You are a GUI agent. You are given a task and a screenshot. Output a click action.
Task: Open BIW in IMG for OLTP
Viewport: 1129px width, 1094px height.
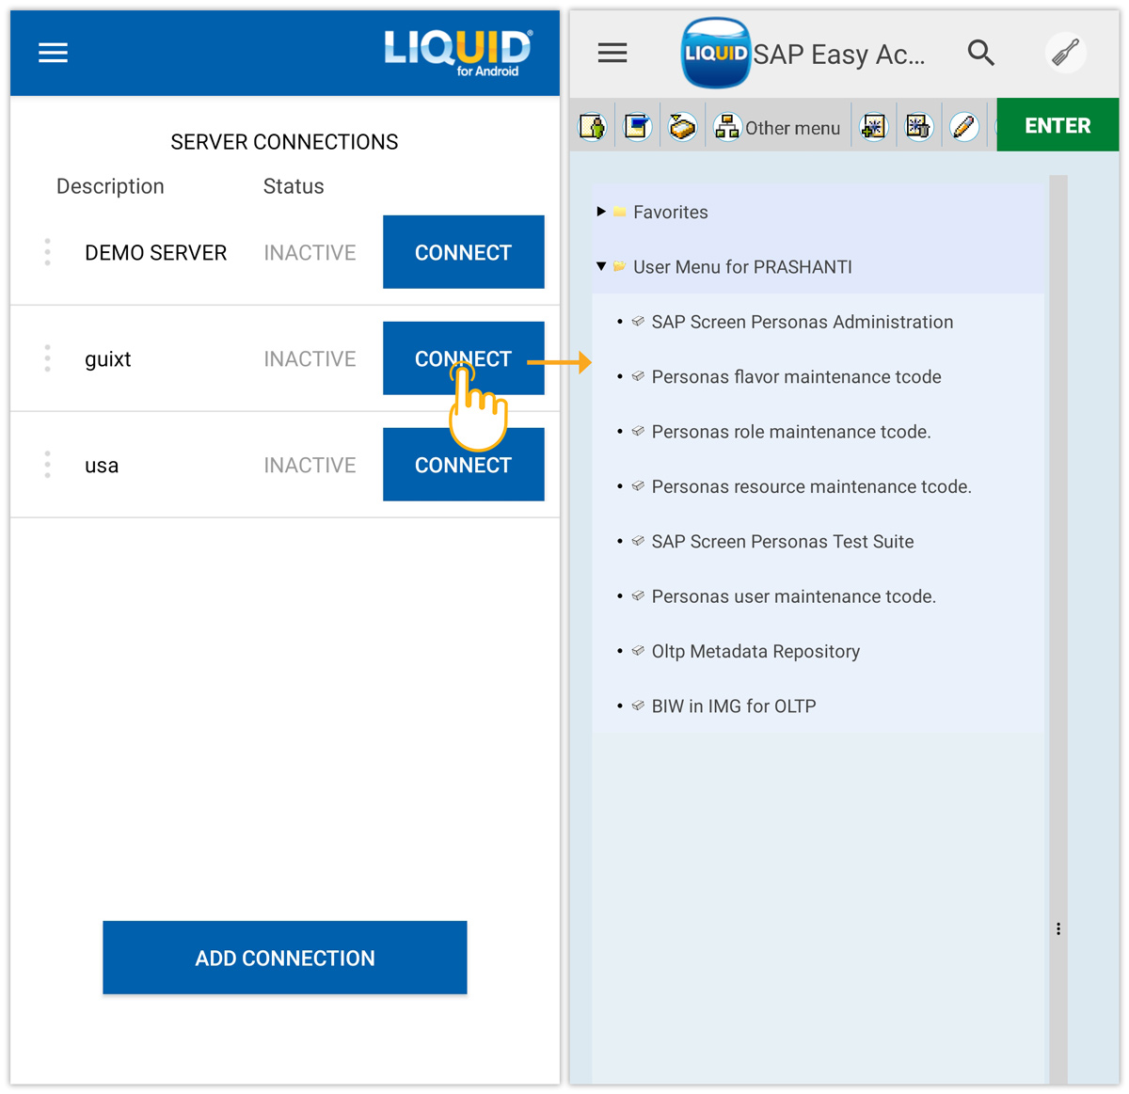click(x=734, y=706)
